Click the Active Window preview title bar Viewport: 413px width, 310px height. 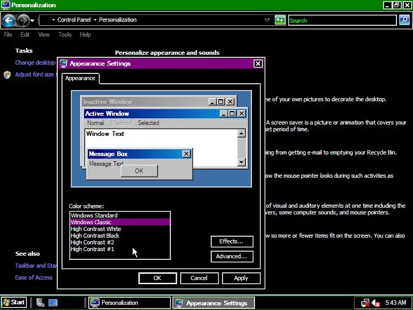pyautogui.click(x=165, y=114)
